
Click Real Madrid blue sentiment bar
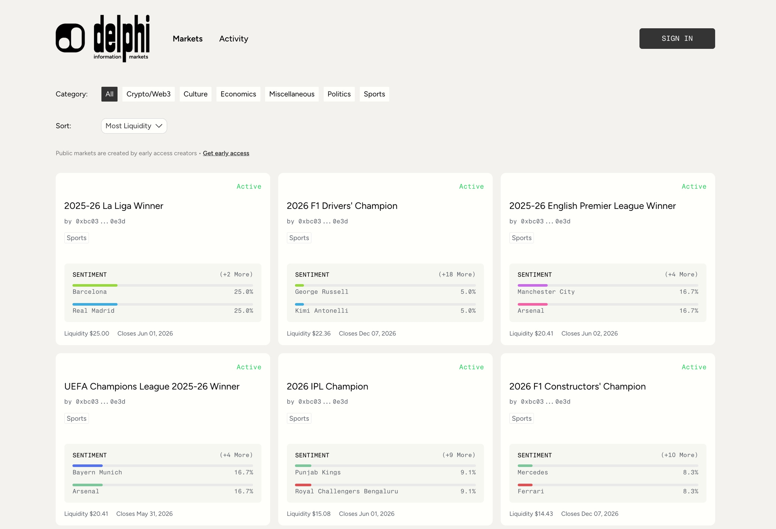click(x=95, y=304)
